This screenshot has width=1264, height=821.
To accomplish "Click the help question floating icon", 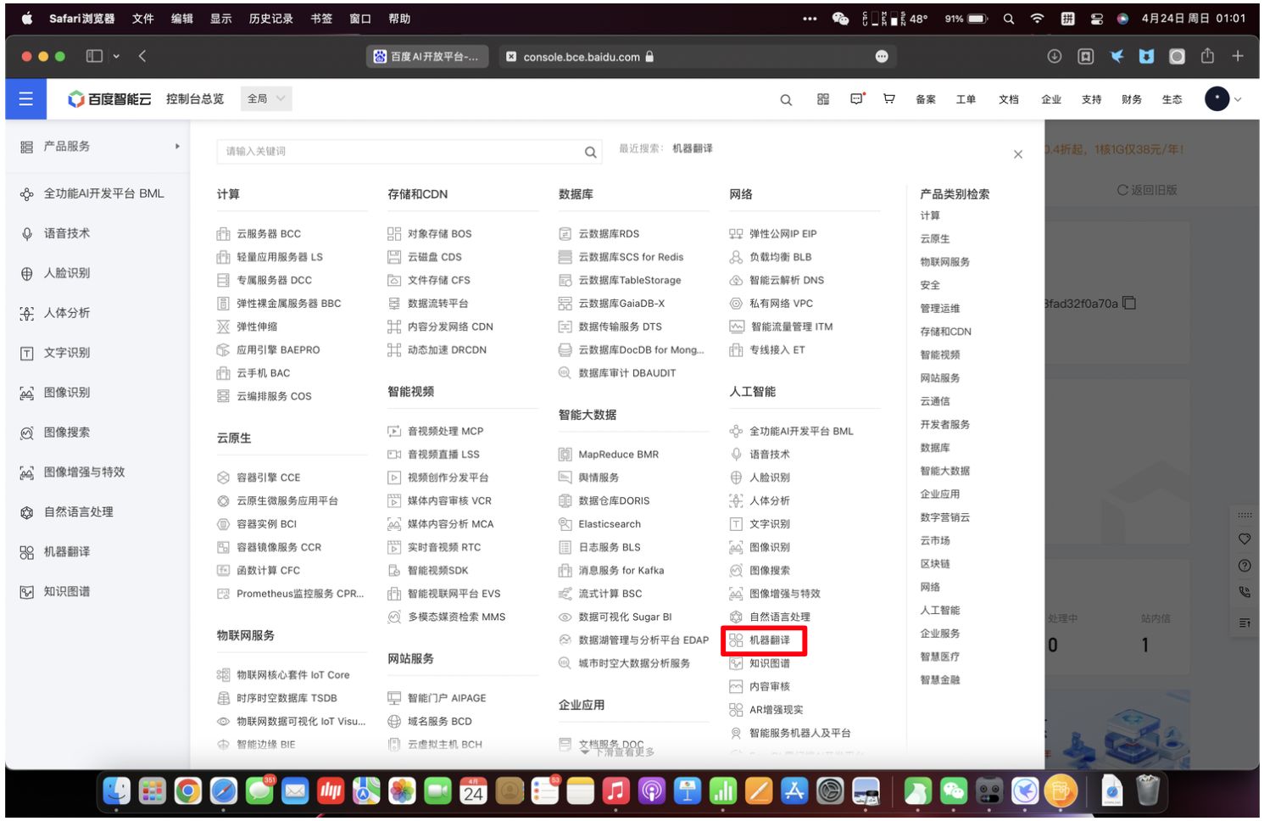I will pyautogui.click(x=1245, y=566).
